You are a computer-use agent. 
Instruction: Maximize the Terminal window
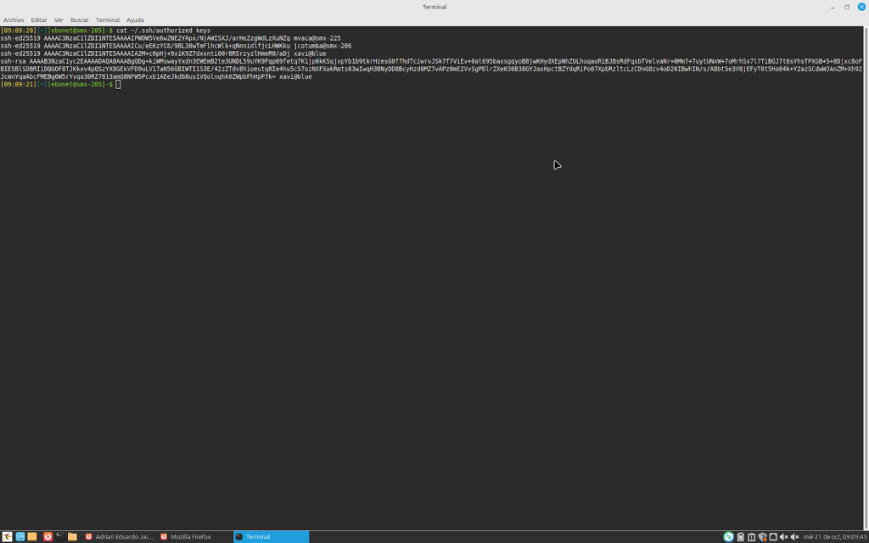click(x=847, y=7)
